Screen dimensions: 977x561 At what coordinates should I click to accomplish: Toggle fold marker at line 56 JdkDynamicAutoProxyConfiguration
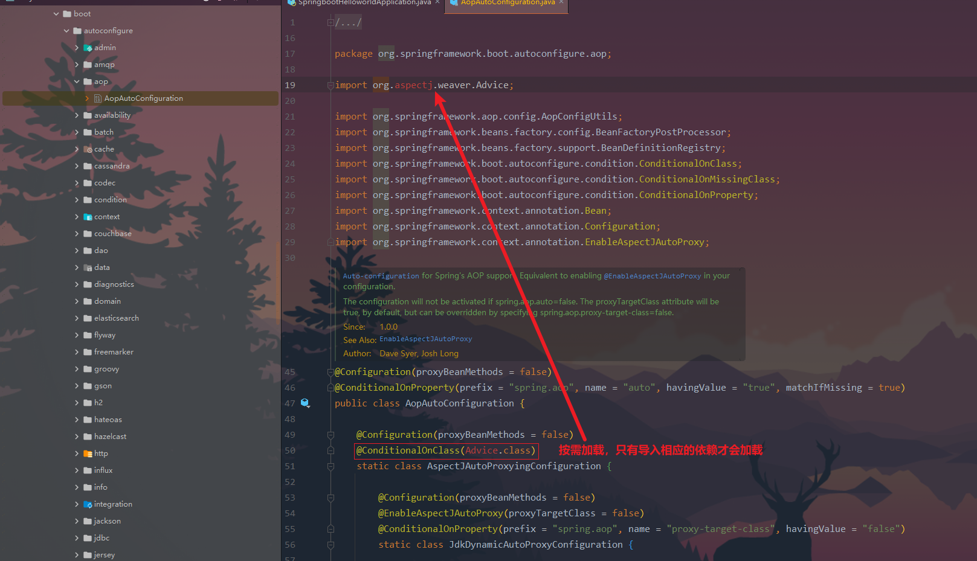(x=331, y=545)
